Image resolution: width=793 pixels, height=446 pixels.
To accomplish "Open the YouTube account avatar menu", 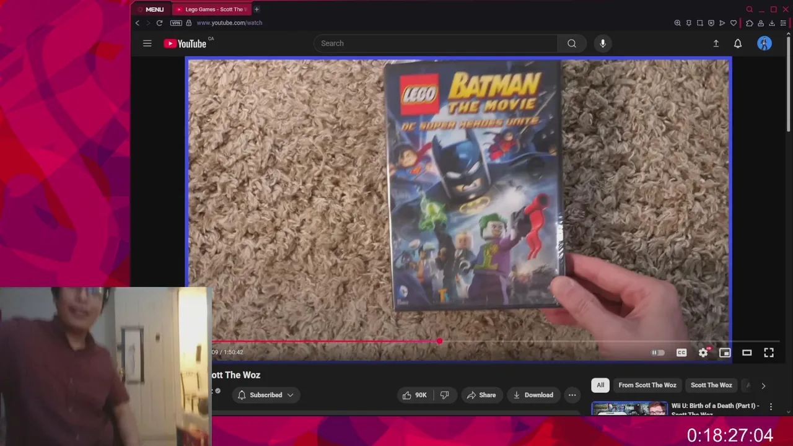I will 765,43.
